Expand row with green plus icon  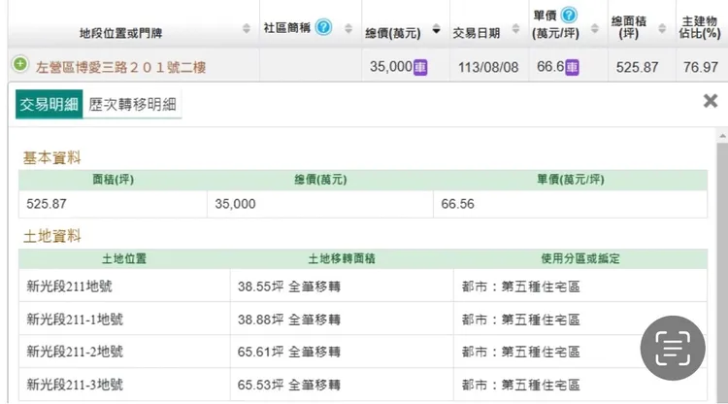(x=20, y=64)
